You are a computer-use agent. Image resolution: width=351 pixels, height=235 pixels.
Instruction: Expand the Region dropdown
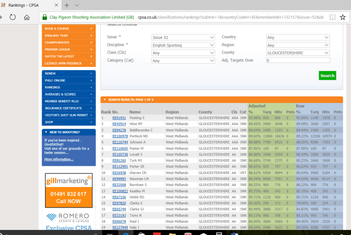coord(297,45)
